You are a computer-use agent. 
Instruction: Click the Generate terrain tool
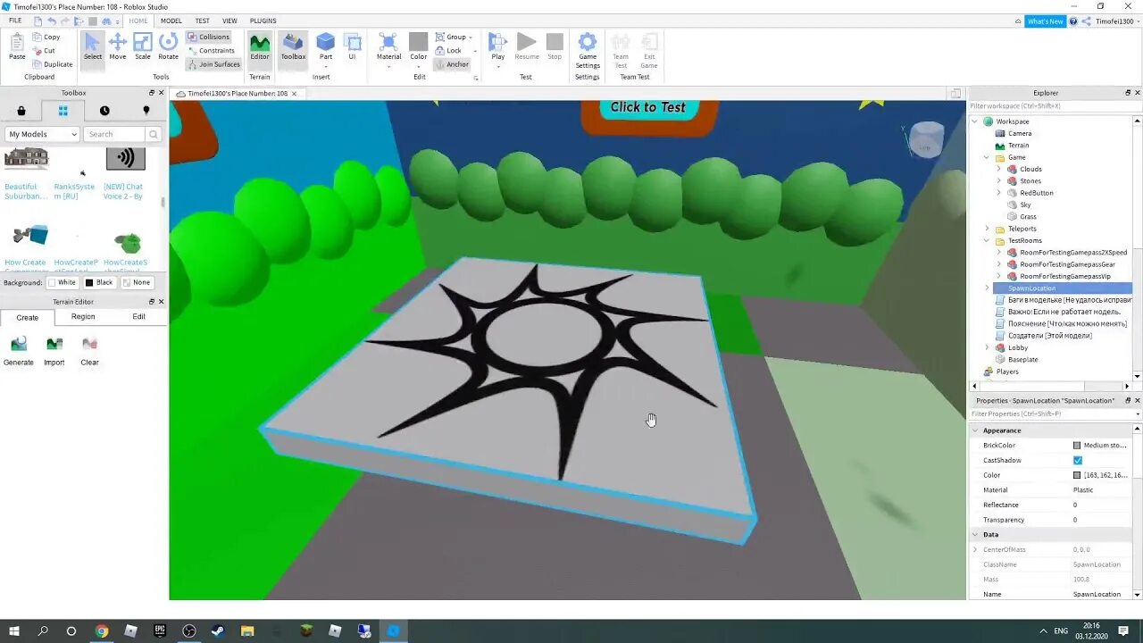pos(19,351)
